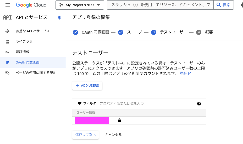243x144 pixels.
Task: Click the filter list icon
Action: coord(80,104)
